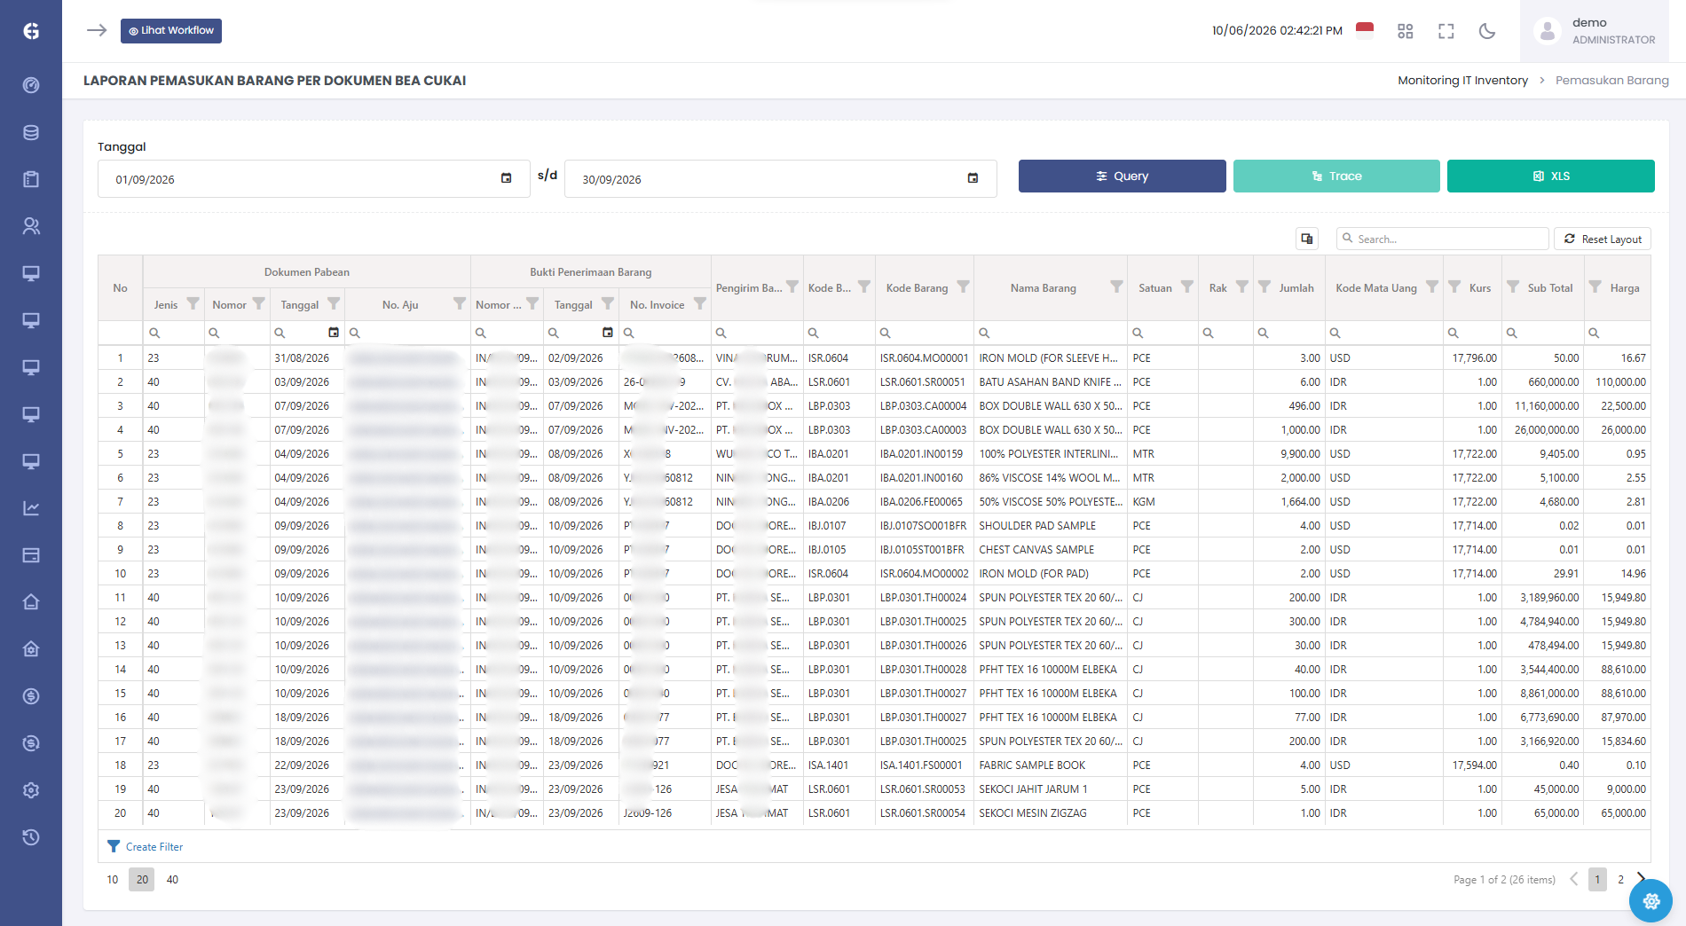This screenshot has width=1686, height=926.
Task: Open the Kode Mata Uang filter funnel
Action: [x=1431, y=286]
